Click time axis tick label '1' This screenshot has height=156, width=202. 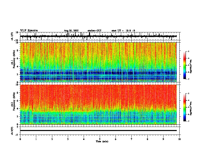point(36,139)
